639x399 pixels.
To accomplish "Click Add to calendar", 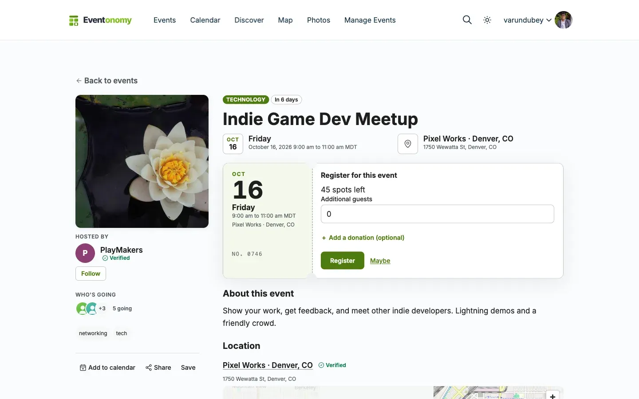I will click(x=107, y=368).
